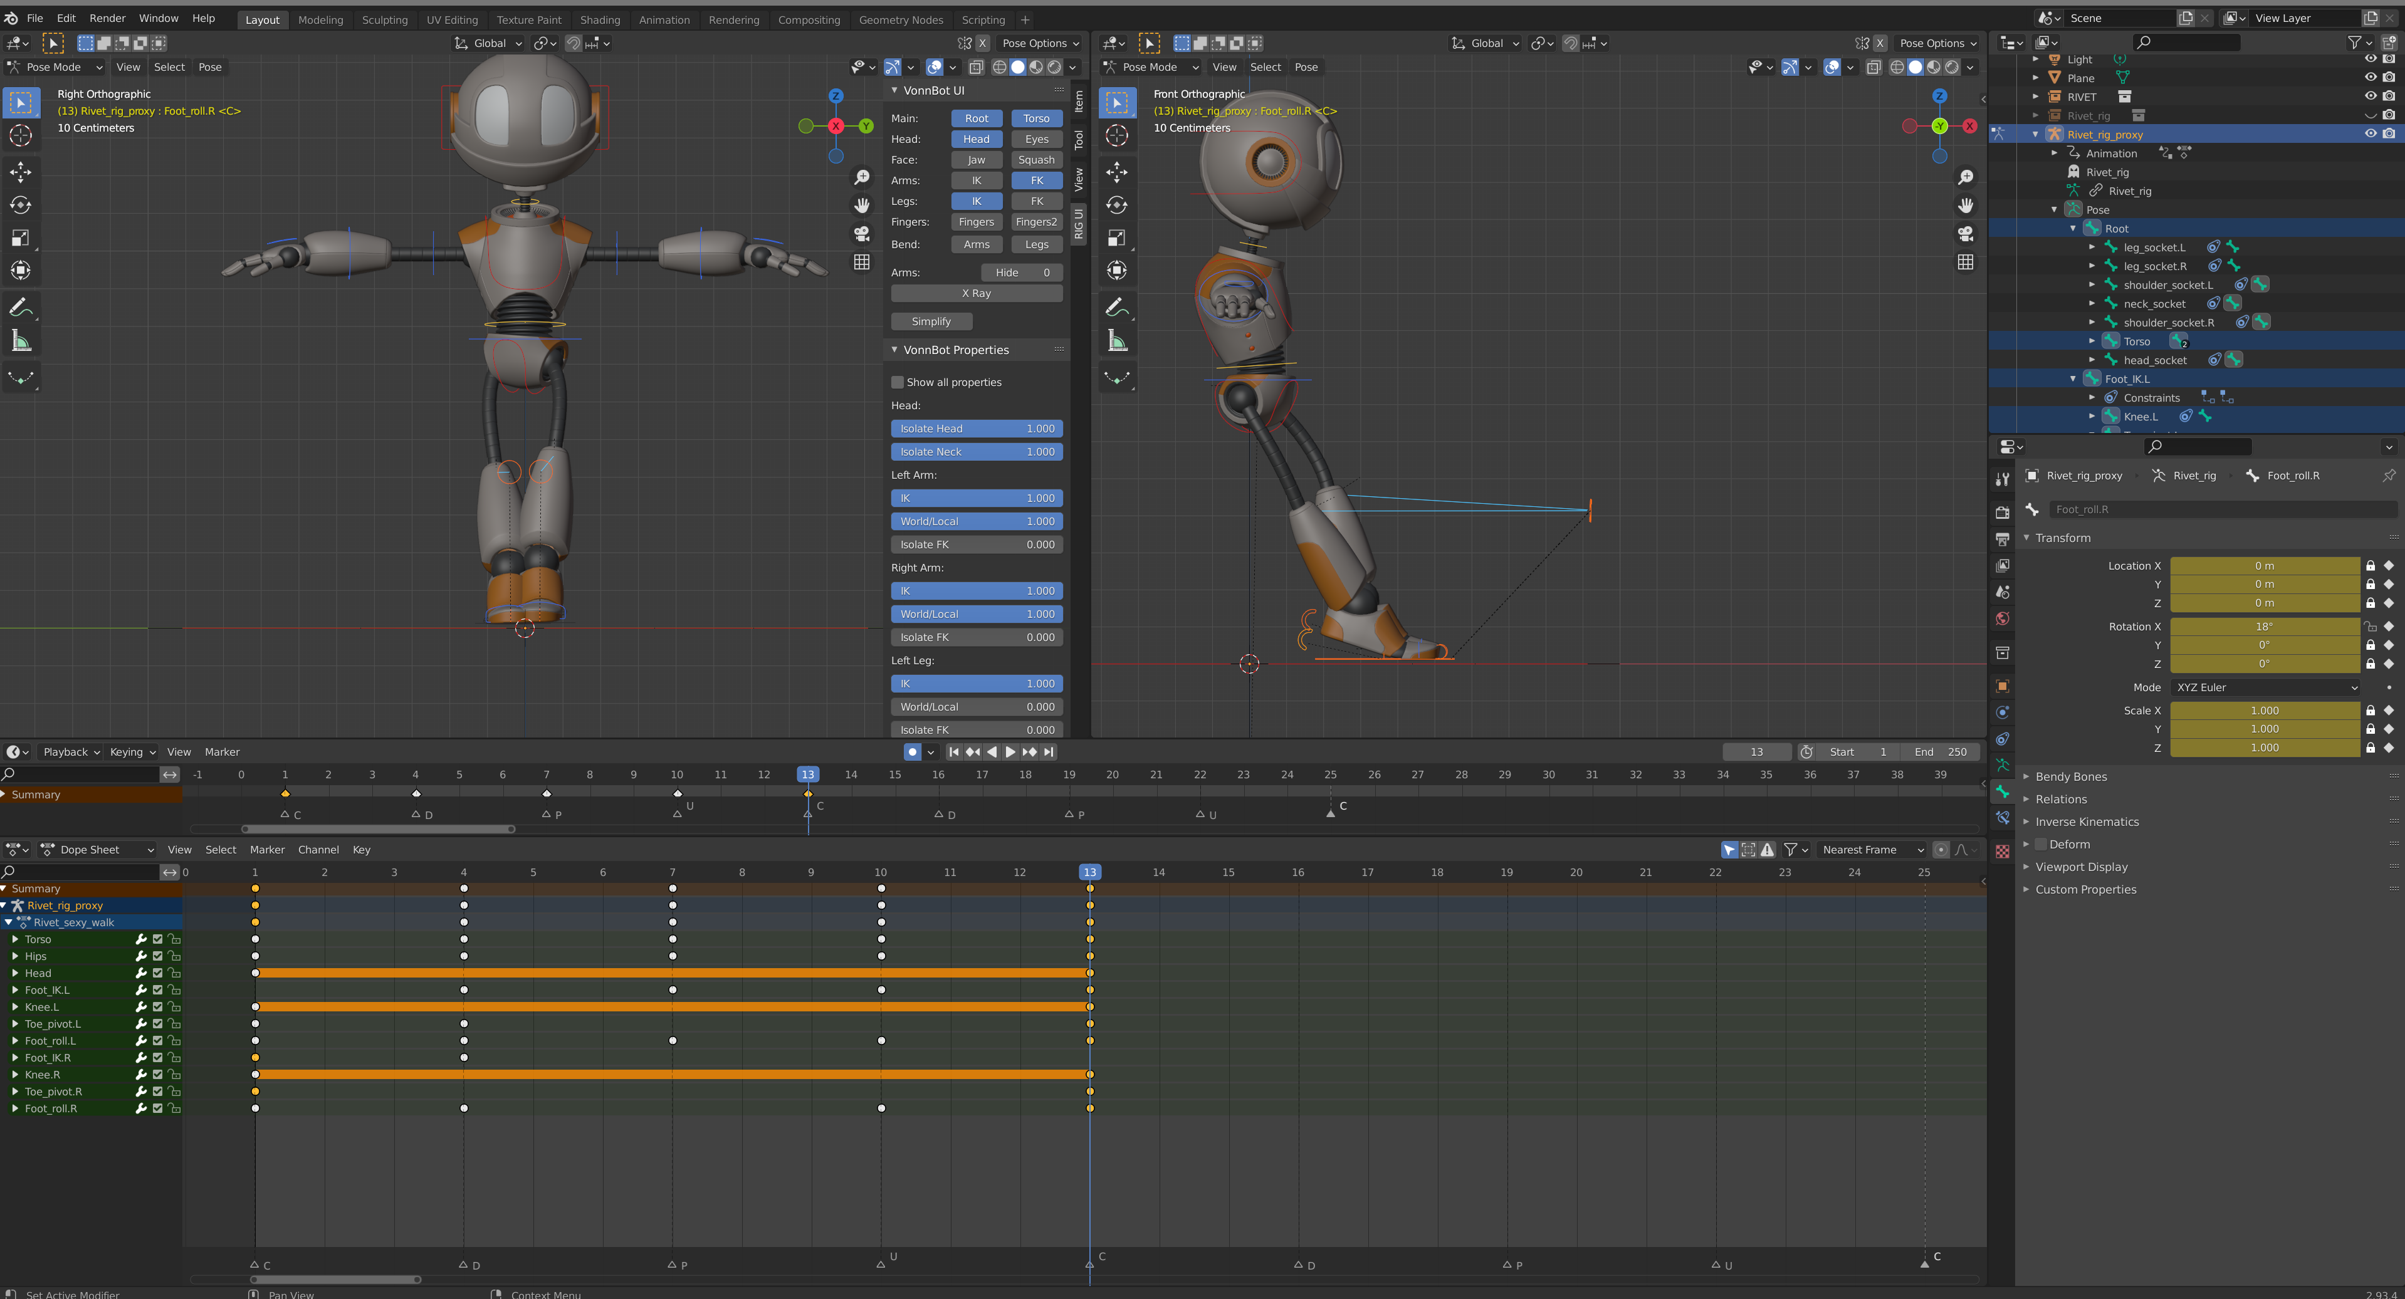The width and height of the screenshot is (2405, 1299).
Task: Select the Rotate tool in left viewport
Action: pyautogui.click(x=21, y=206)
